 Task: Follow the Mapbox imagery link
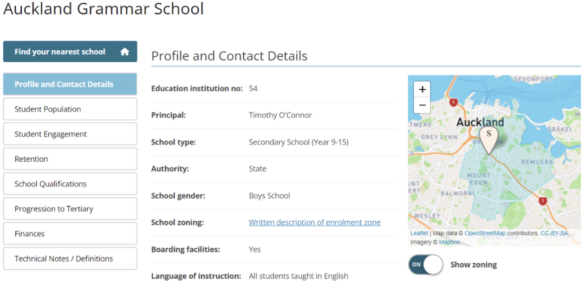[x=449, y=242]
